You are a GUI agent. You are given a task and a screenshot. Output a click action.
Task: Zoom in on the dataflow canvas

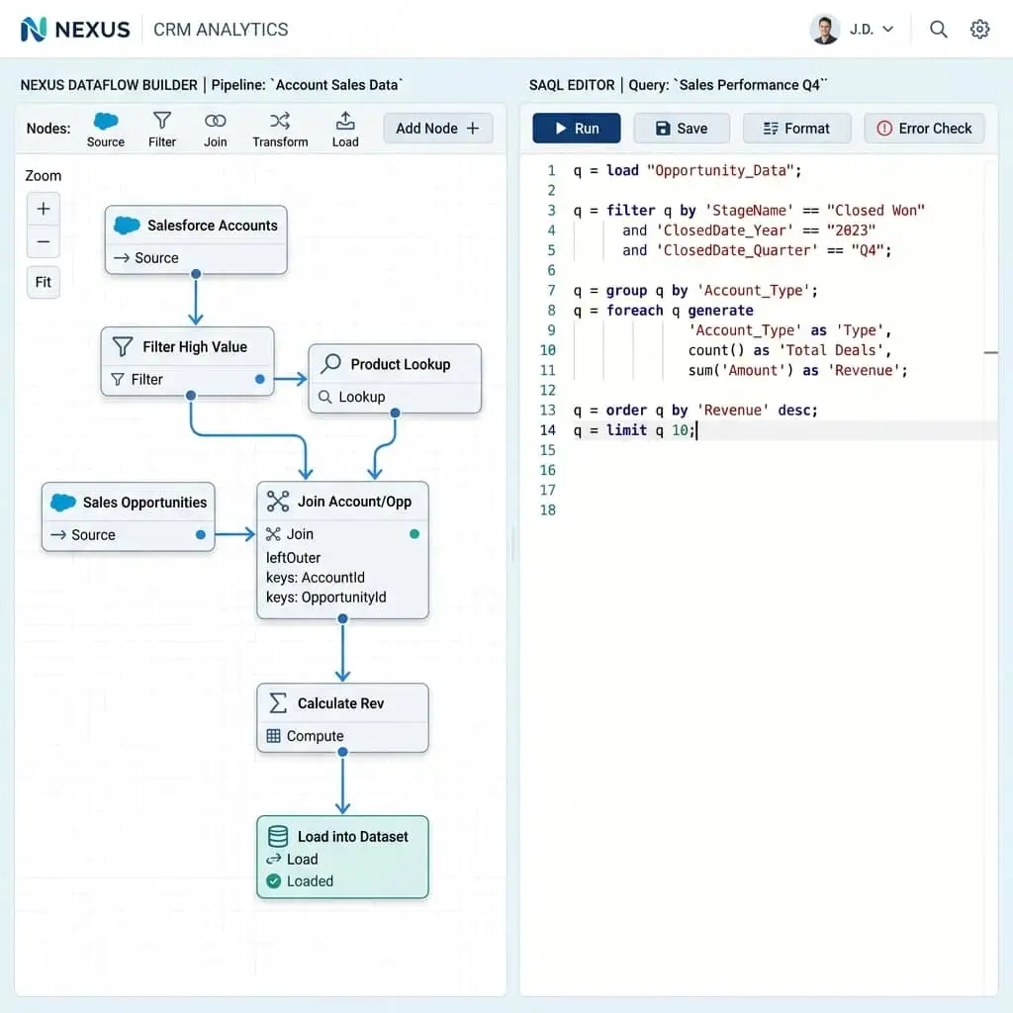point(44,209)
